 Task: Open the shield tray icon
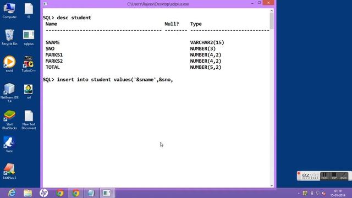click(x=305, y=193)
